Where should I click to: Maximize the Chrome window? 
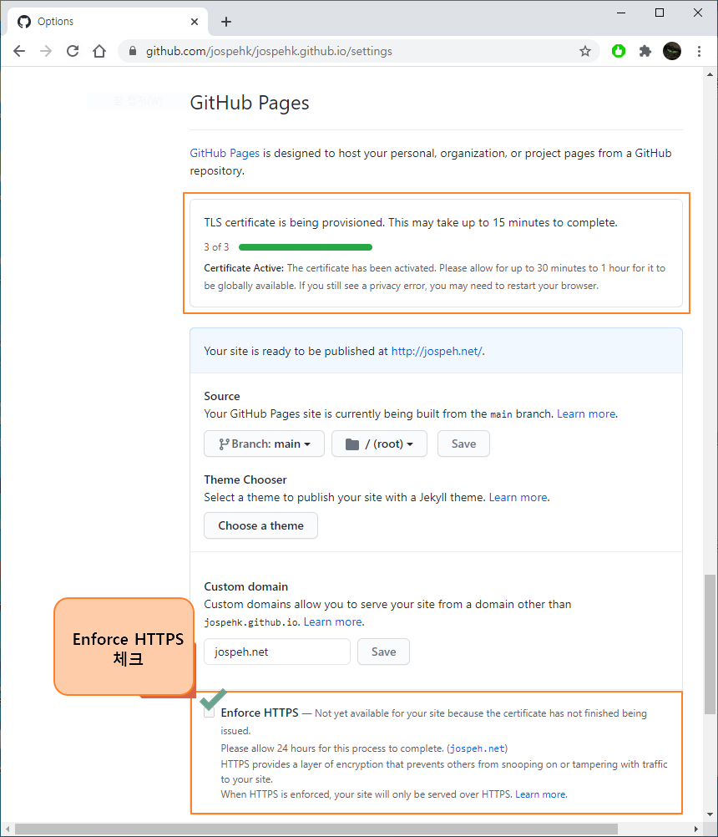(x=660, y=13)
